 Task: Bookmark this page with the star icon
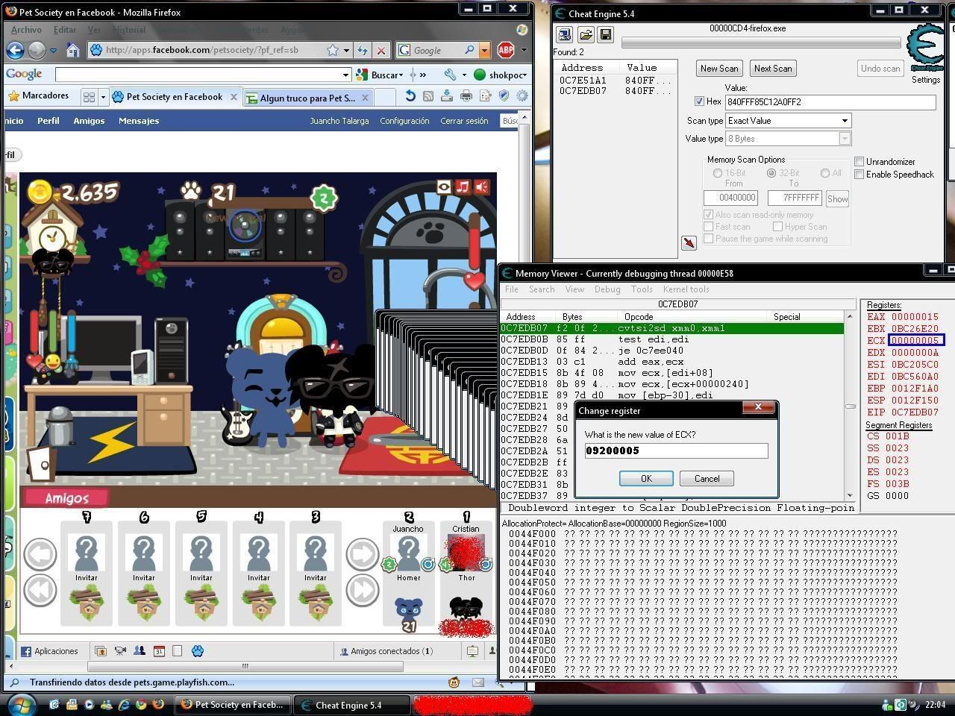333,50
